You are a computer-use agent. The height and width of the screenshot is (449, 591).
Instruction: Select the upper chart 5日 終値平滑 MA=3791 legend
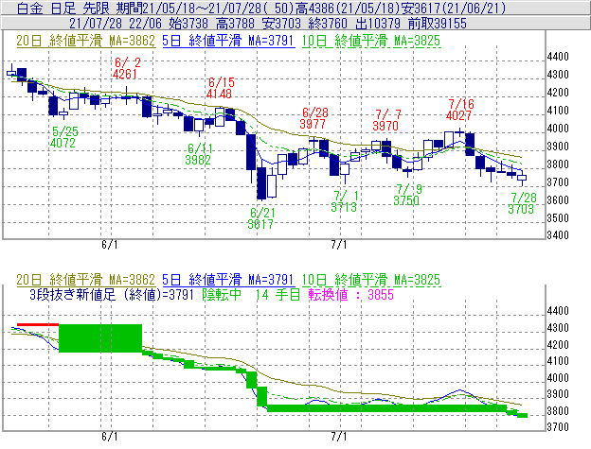tap(228, 41)
